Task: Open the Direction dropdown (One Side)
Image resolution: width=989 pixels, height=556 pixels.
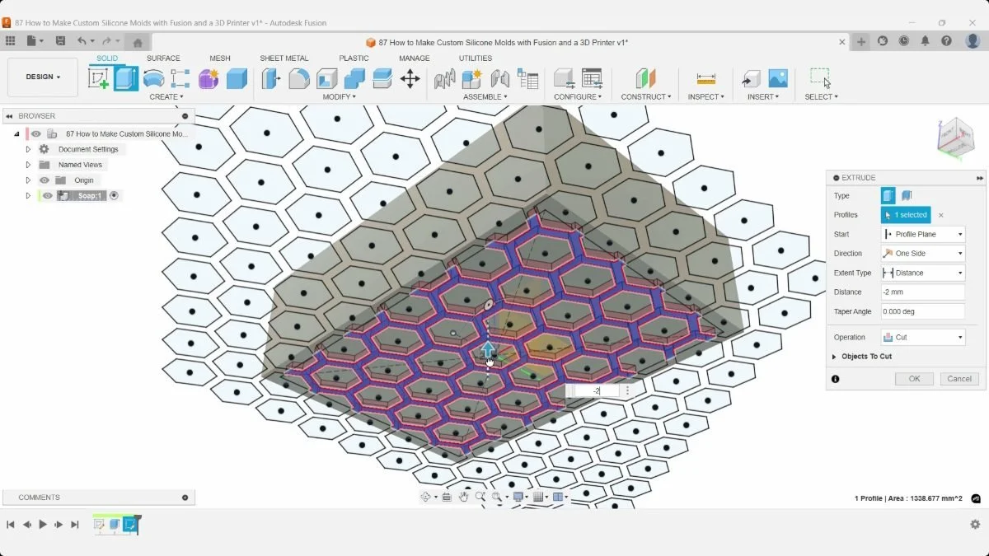Action: click(922, 254)
